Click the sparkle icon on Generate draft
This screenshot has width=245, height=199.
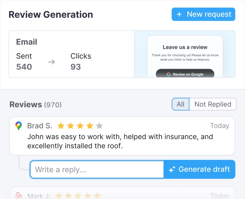coord(172,169)
